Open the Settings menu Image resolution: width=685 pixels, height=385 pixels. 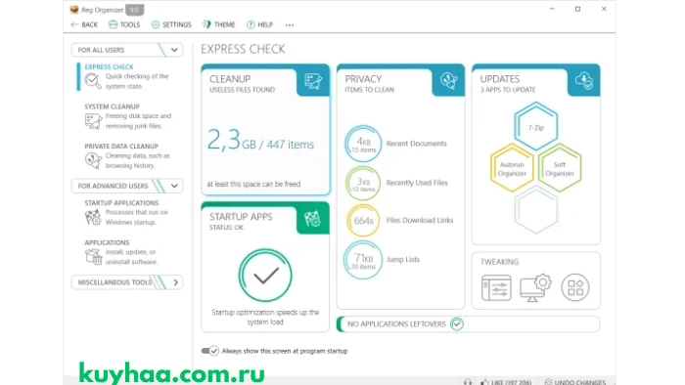coord(171,24)
